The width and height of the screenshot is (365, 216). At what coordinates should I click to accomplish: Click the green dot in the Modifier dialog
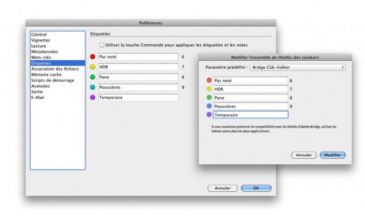tap(209, 98)
